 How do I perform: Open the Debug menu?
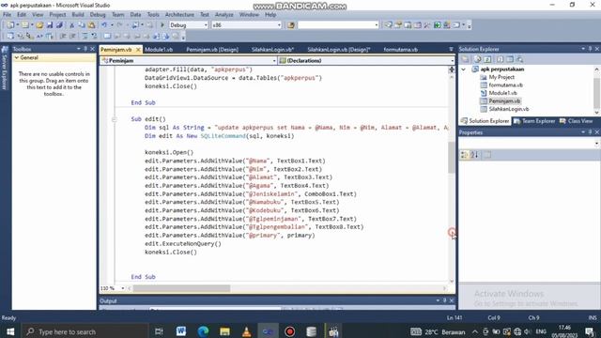(x=98, y=15)
